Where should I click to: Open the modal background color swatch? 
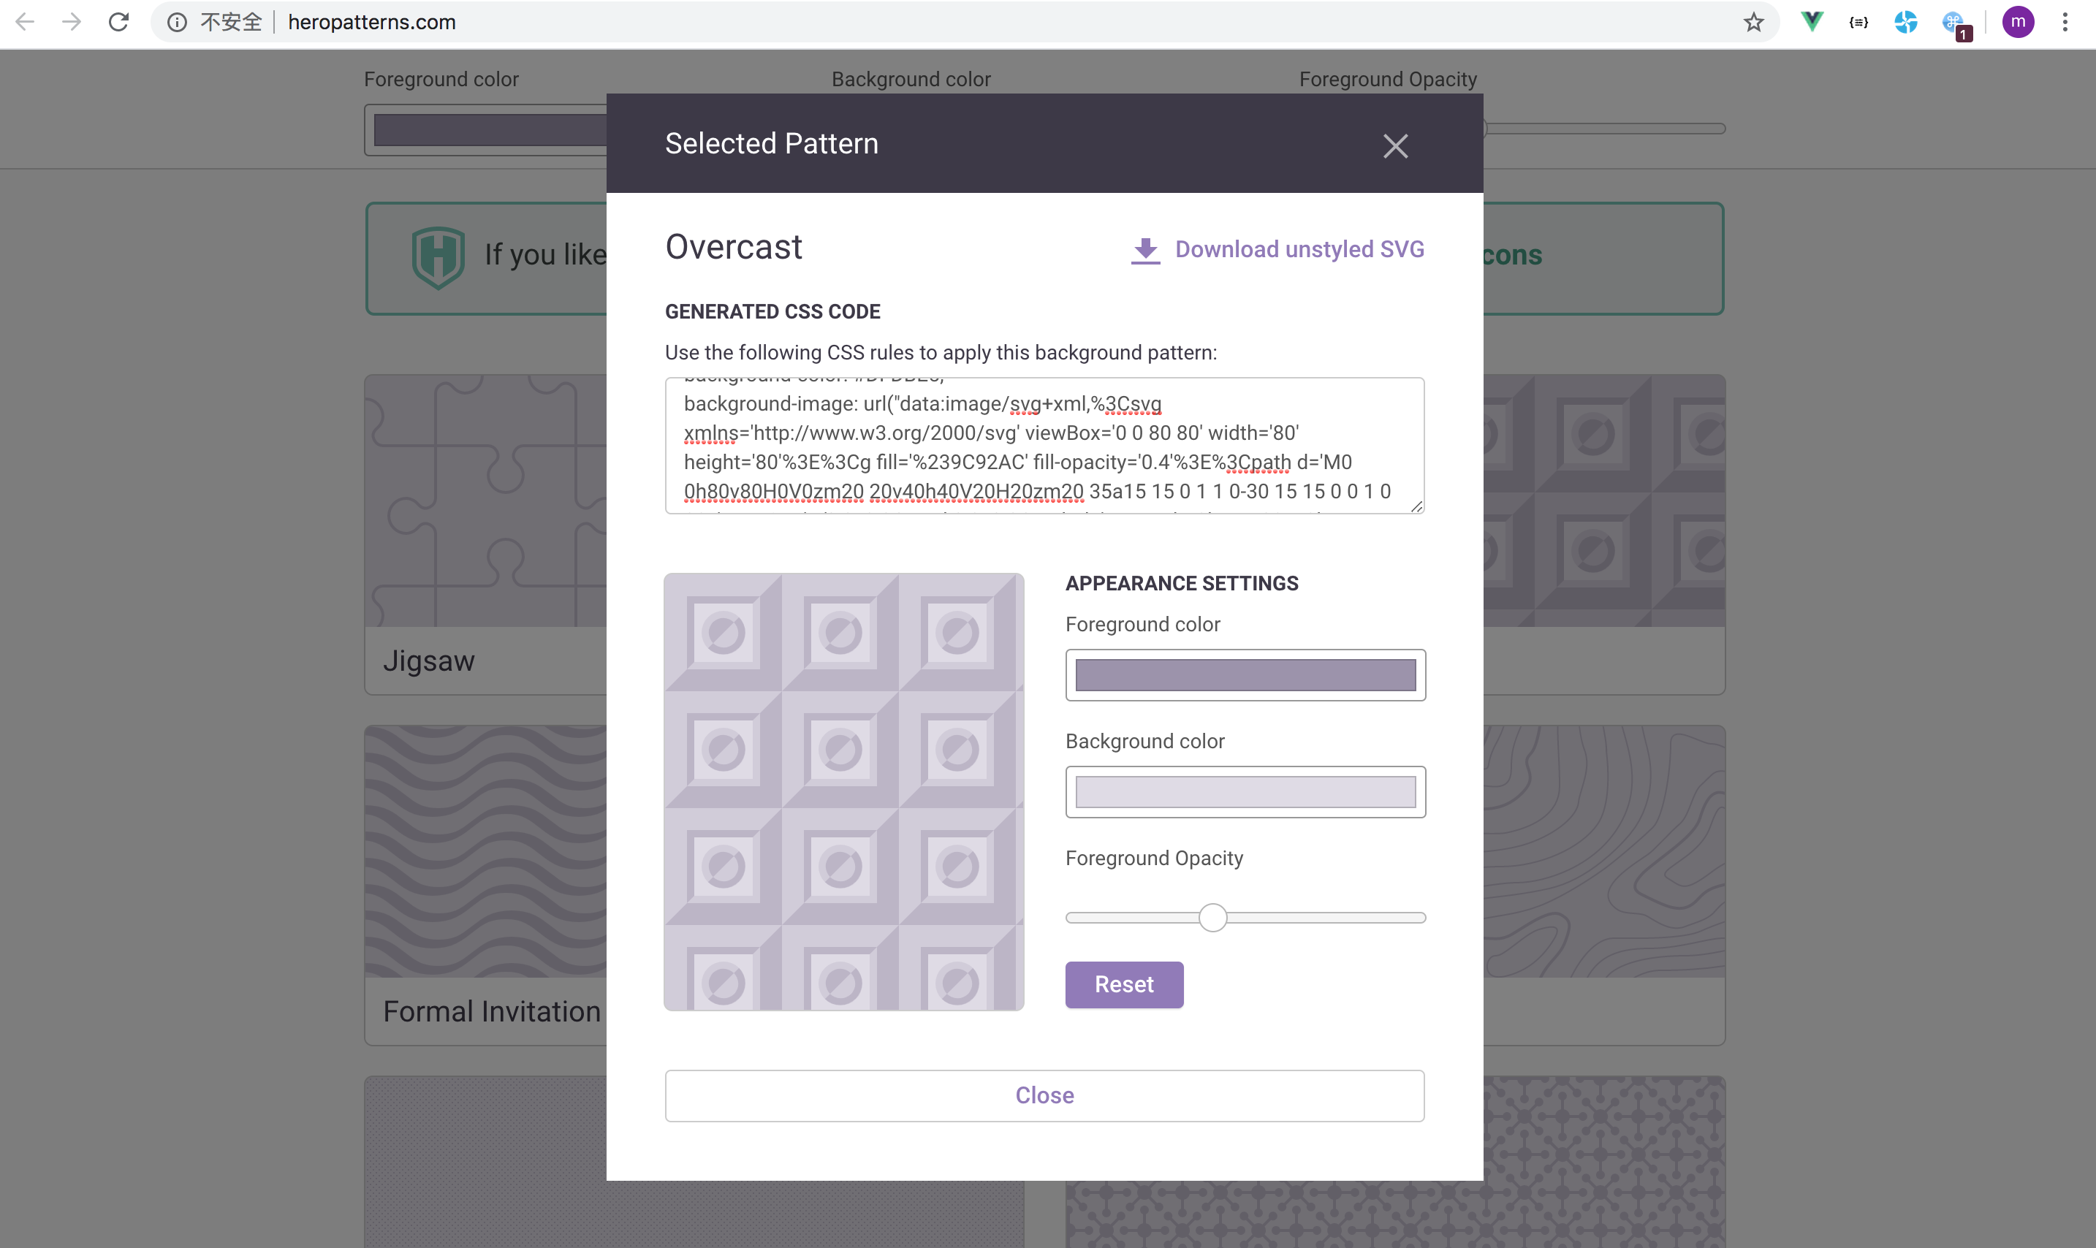(x=1245, y=791)
